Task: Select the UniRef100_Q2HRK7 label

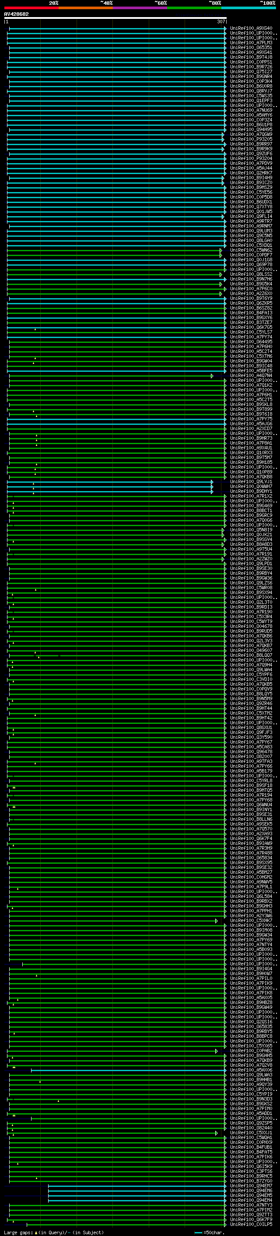Action: tap(251, 173)
